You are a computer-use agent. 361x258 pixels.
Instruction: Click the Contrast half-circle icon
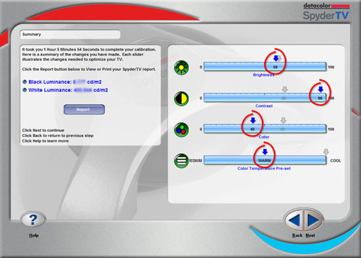(181, 98)
